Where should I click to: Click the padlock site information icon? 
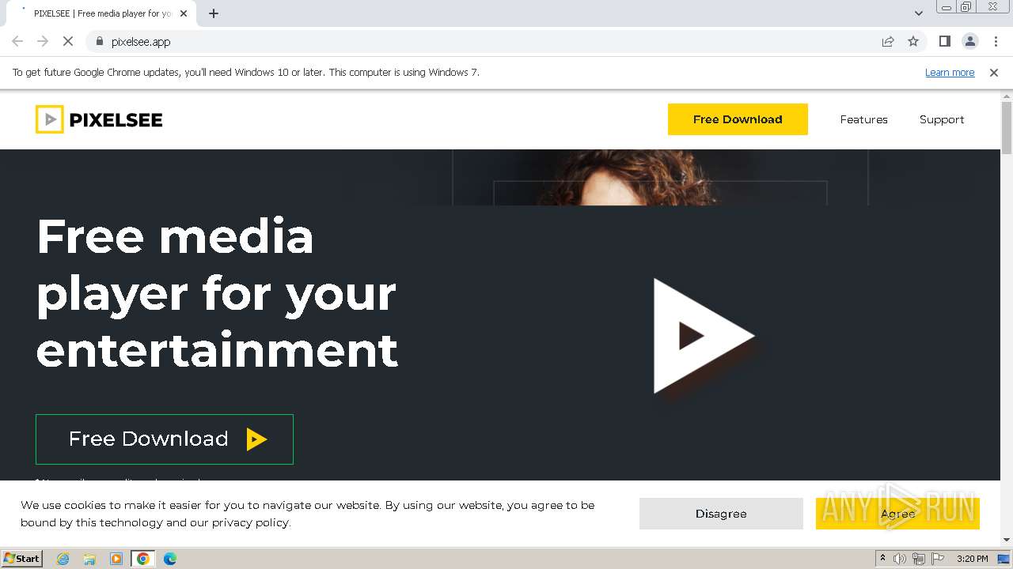click(x=100, y=42)
